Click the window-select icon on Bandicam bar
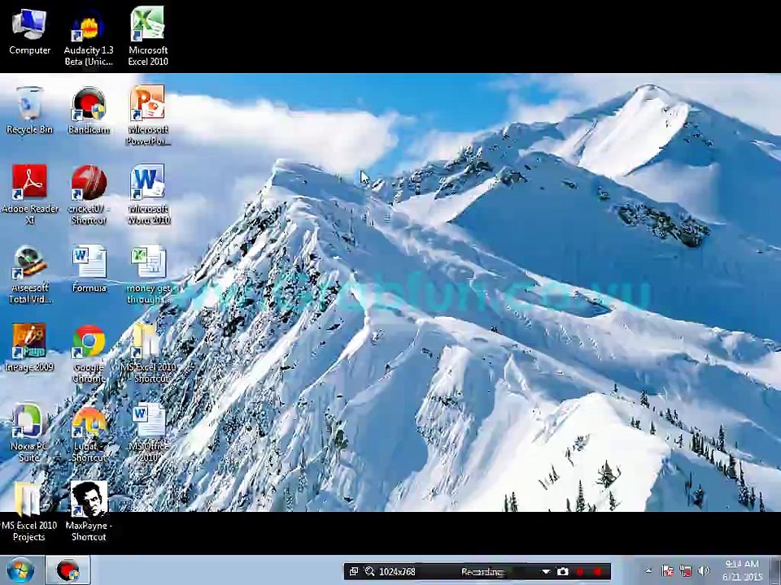781x585 pixels. (353, 571)
